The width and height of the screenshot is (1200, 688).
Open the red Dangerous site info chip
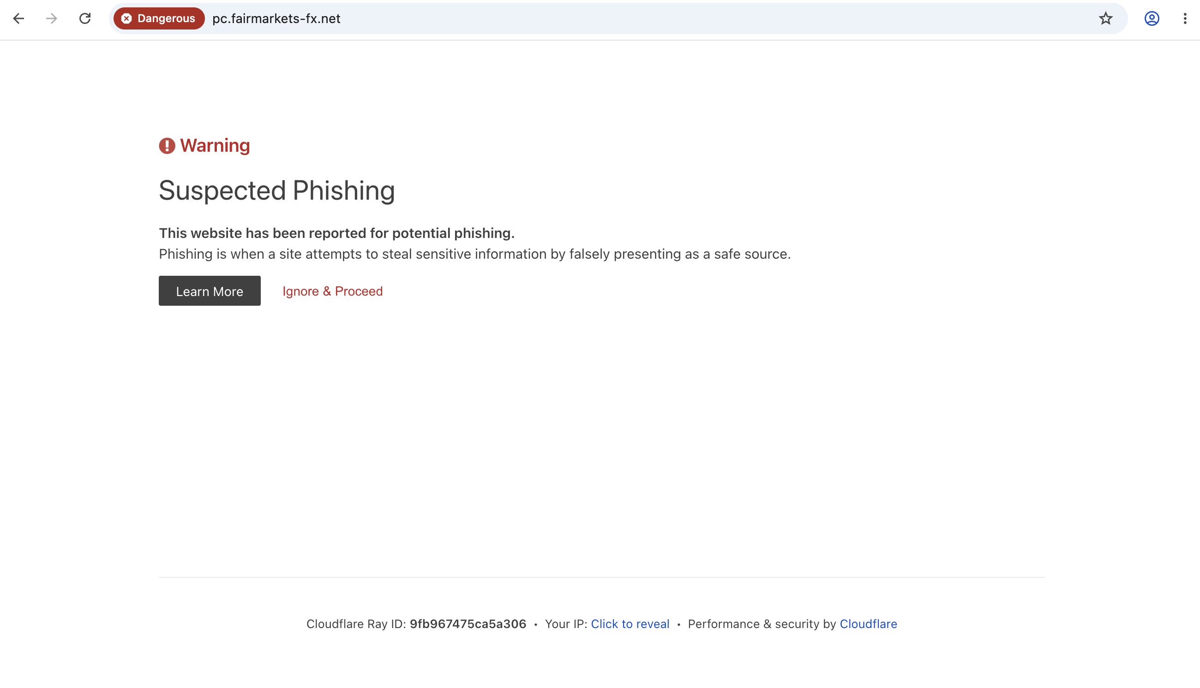159,18
